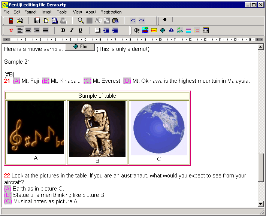Click the insert table grid icon
The width and height of the screenshot is (266, 216).
206,30
